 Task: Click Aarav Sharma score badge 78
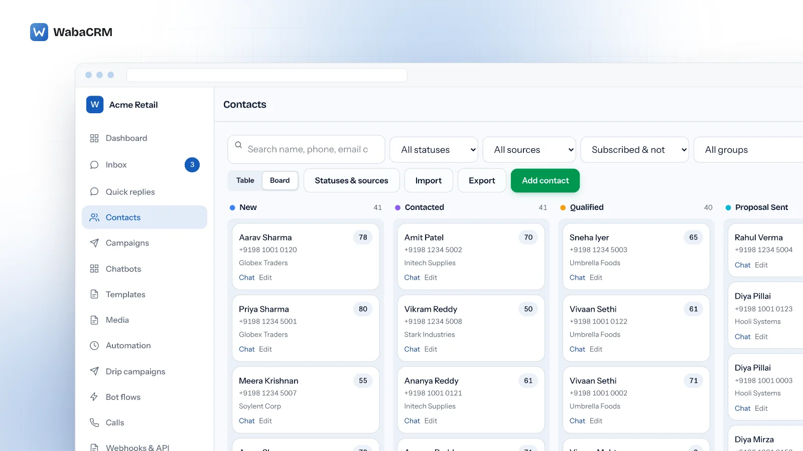pyautogui.click(x=363, y=238)
